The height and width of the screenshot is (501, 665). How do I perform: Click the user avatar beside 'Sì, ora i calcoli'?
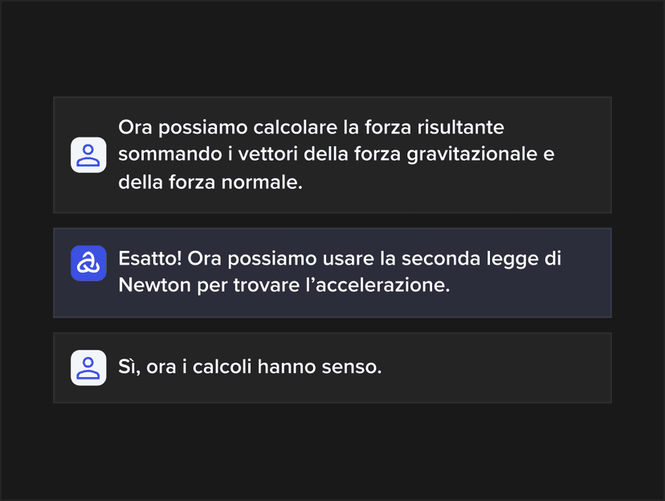88,368
